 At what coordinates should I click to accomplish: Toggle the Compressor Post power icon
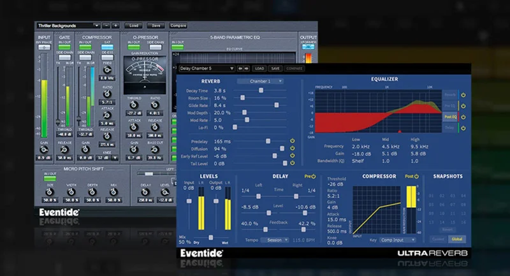pyautogui.click(x=416, y=176)
